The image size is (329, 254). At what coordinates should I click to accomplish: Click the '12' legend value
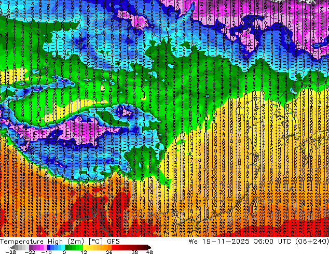tap(84, 252)
